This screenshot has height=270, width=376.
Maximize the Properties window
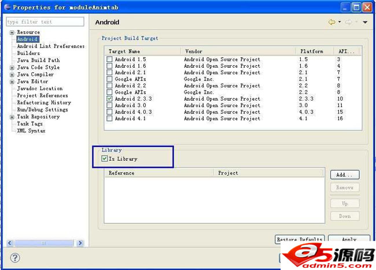[x=356, y=8]
